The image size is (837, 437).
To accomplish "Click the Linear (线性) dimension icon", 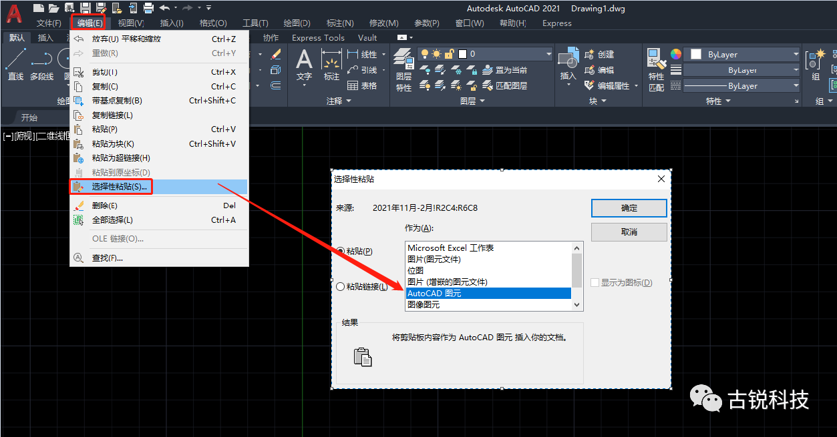I will 353,55.
